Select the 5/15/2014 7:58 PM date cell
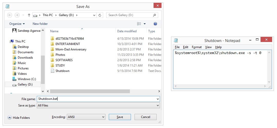The height and width of the screenshot is (128, 277). pyautogui.click(x=130, y=71)
